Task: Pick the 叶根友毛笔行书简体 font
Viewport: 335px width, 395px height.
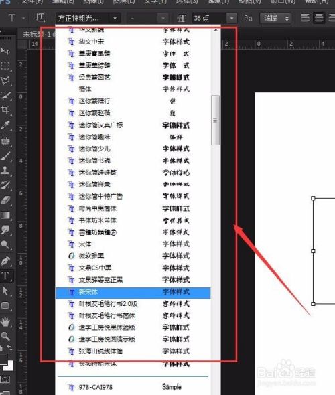Action: coord(133,315)
